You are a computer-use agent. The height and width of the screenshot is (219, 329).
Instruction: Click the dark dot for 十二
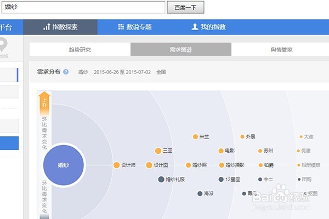click(260, 180)
